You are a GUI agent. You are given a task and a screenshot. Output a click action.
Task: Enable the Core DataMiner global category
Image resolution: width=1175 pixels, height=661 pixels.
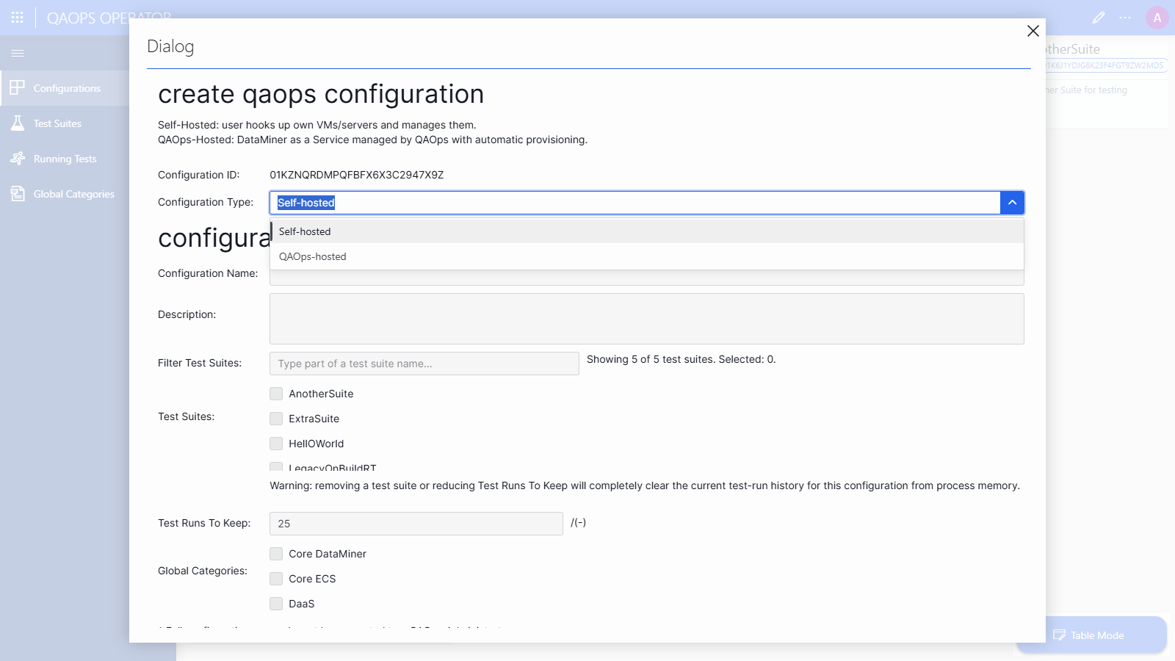click(x=276, y=554)
